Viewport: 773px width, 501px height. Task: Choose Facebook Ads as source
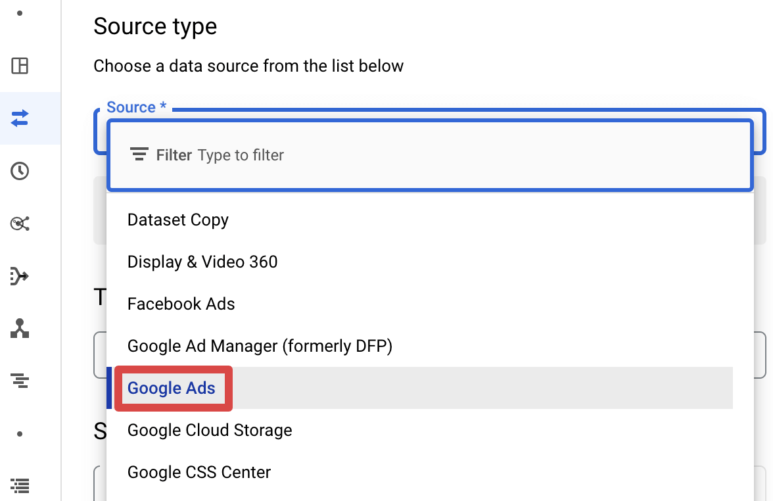[x=419, y=304]
